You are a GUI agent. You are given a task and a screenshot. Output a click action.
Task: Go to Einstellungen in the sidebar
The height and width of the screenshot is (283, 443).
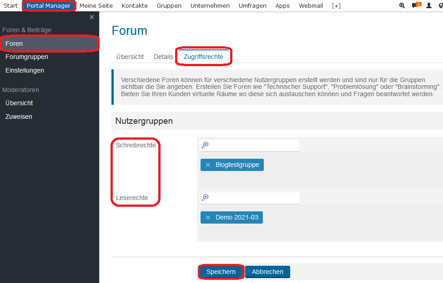25,71
